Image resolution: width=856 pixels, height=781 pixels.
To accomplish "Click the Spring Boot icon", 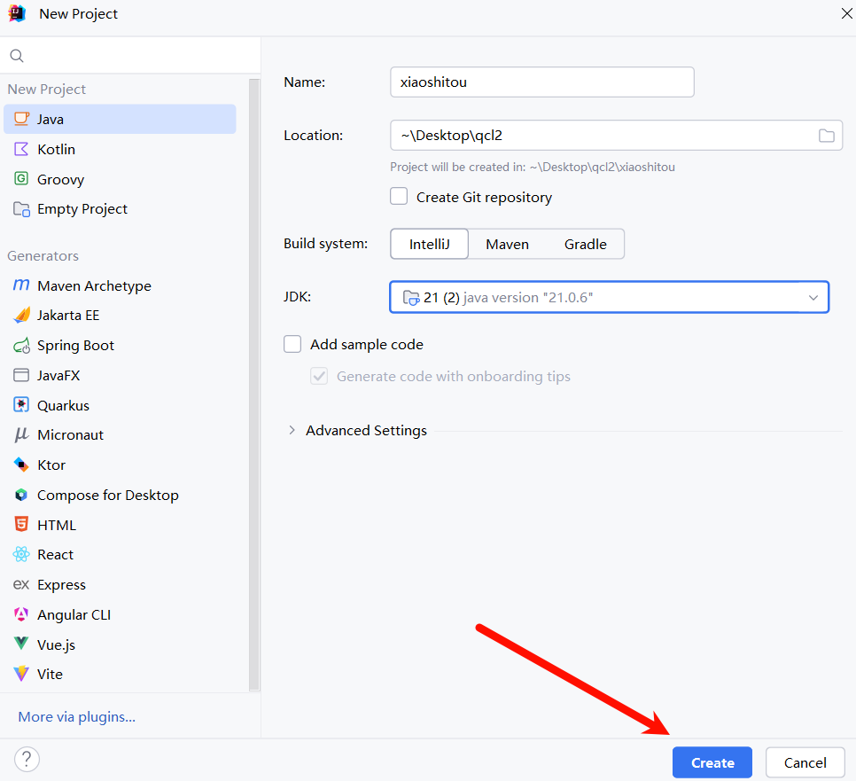I will 21,345.
